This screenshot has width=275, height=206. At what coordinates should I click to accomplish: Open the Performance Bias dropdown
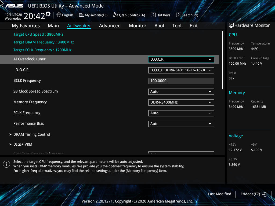181,124
